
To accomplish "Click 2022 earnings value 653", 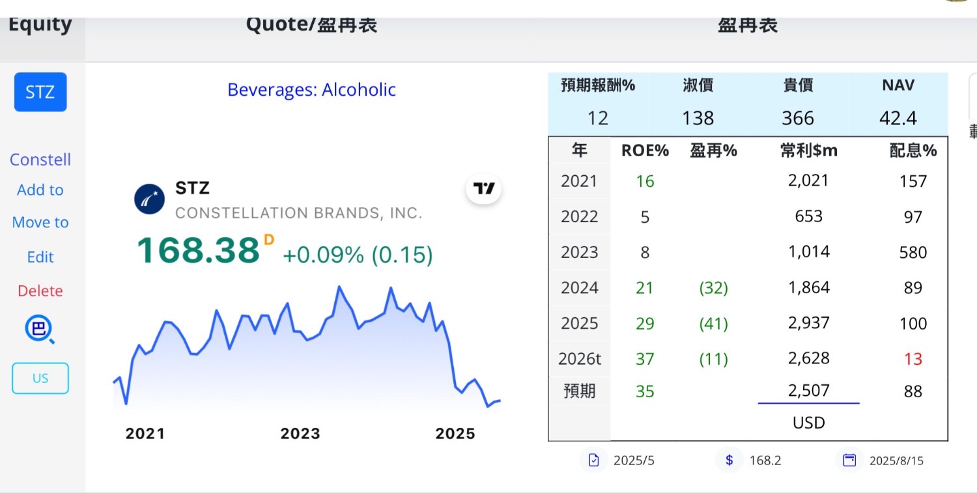I will (809, 216).
